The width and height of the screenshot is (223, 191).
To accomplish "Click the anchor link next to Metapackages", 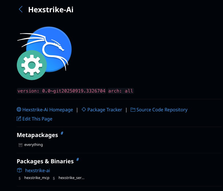I will point(62,134).
